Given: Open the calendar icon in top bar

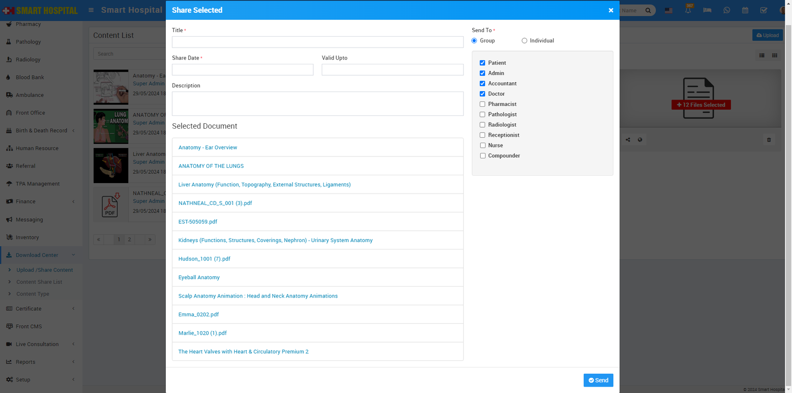Looking at the screenshot, I should (745, 10).
